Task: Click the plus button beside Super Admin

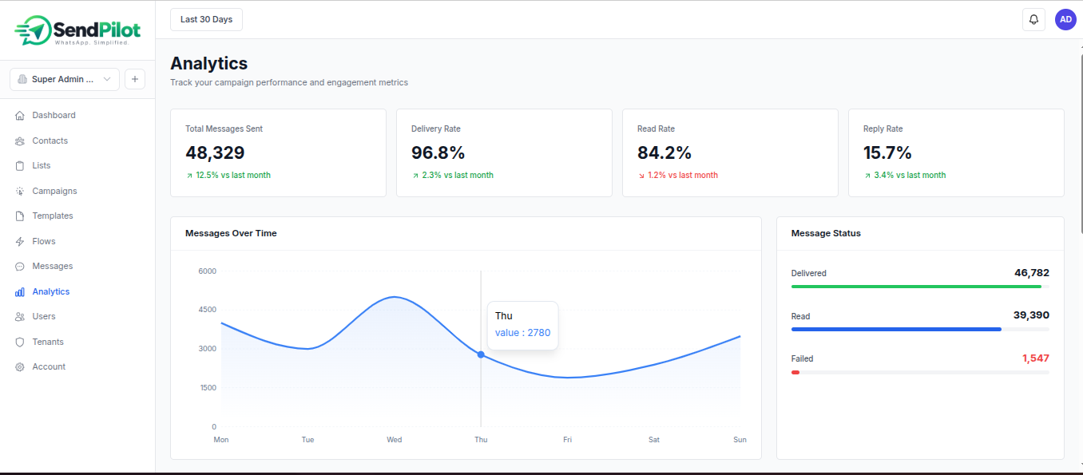Action: point(135,79)
